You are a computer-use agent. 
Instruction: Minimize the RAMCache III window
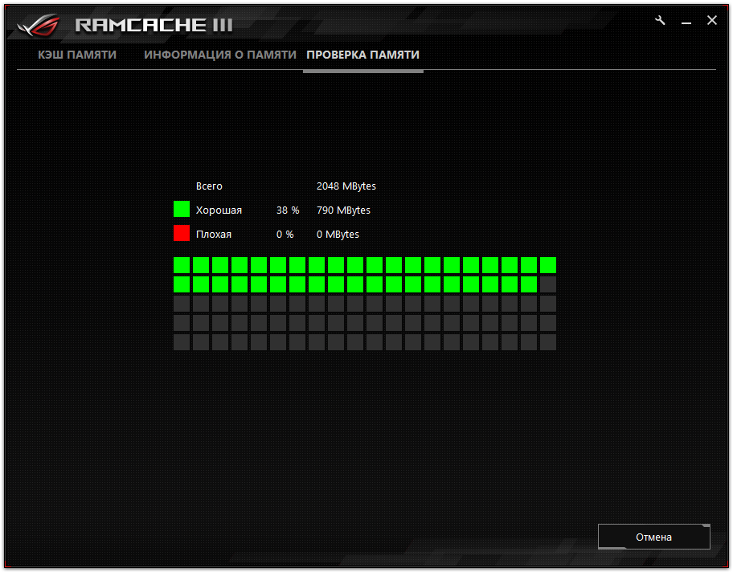point(686,22)
